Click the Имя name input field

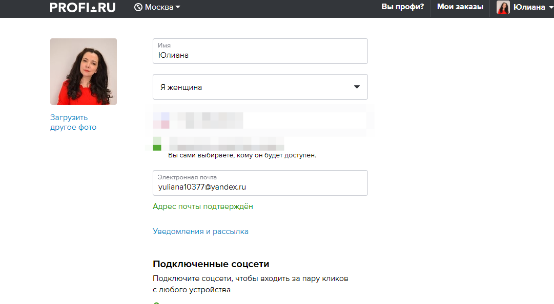[260, 51]
